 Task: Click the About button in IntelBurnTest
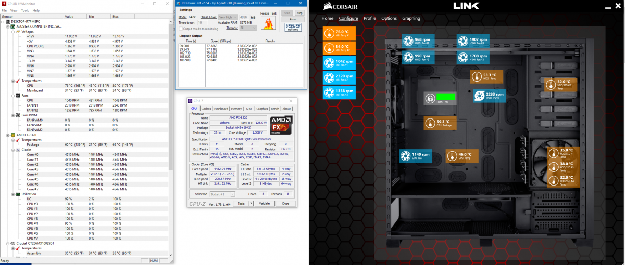pyautogui.click(x=293, y=19)
